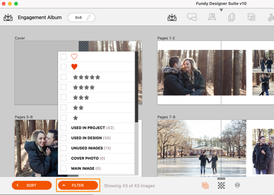Click Showing 43 of 43 images status

tap(130, 186)
